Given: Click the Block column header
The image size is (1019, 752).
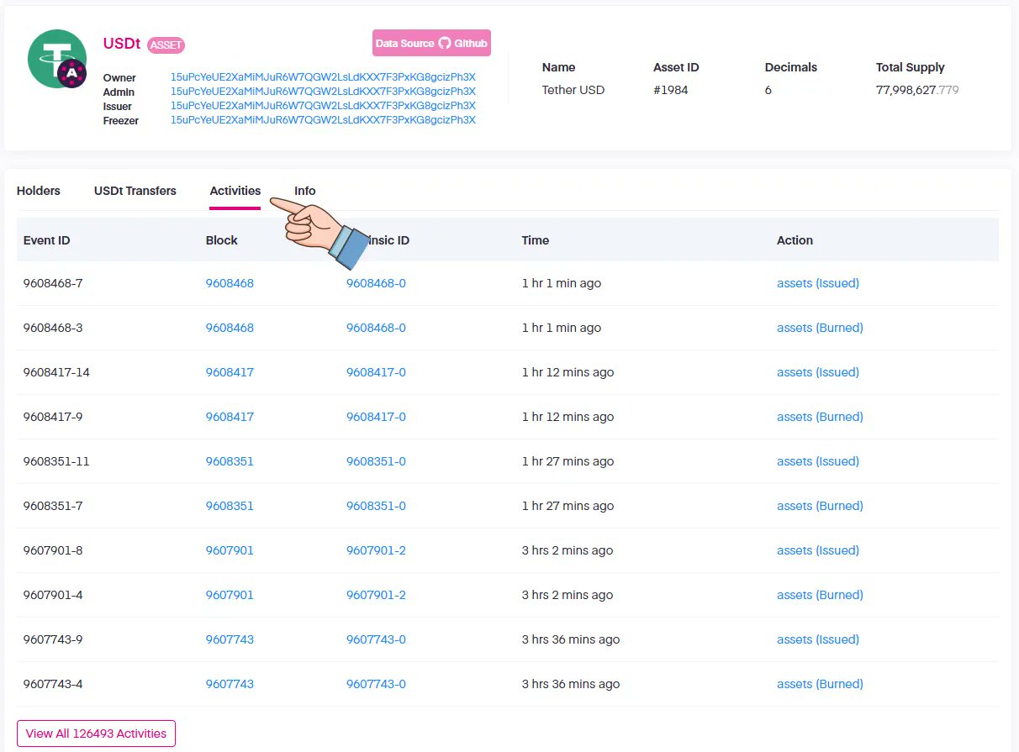Looking at the screenshot, I should (222, 240).
